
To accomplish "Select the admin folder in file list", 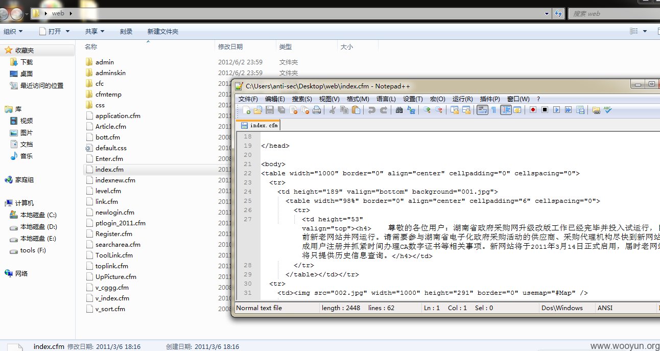I will (x=104, y=62).
